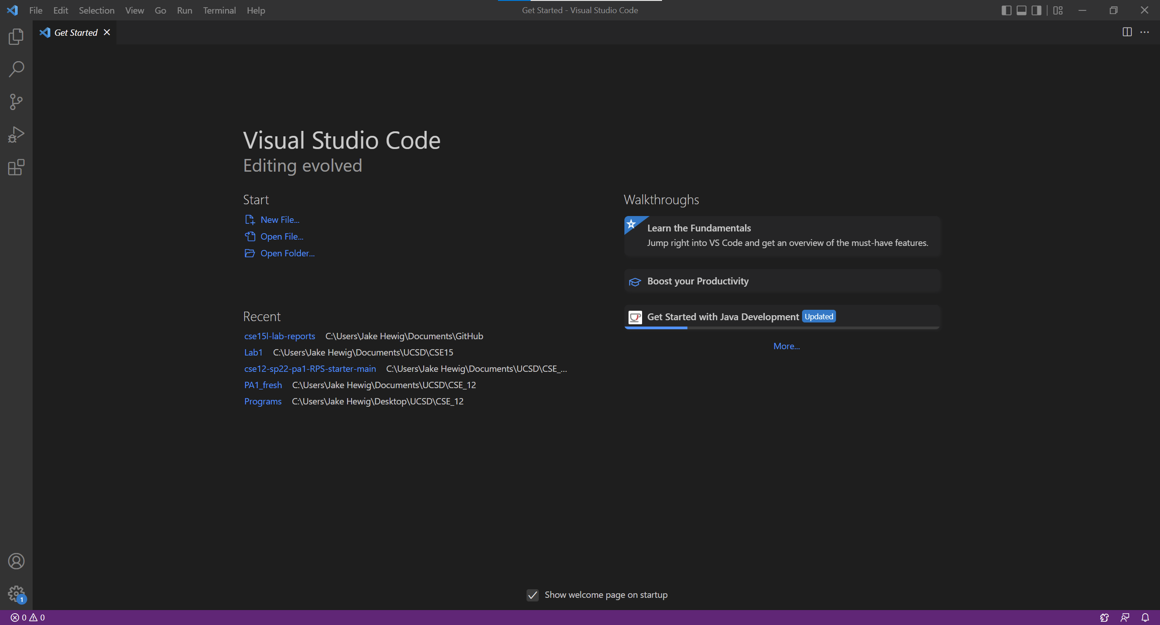Open the editor More Actions ellipsis
Screen dimensions: 1160x625
(1145, 32)
